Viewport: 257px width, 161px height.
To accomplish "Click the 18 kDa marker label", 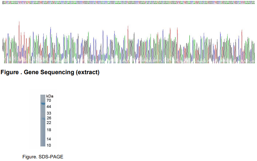I will pyautogui.click(x=49, y=130).
